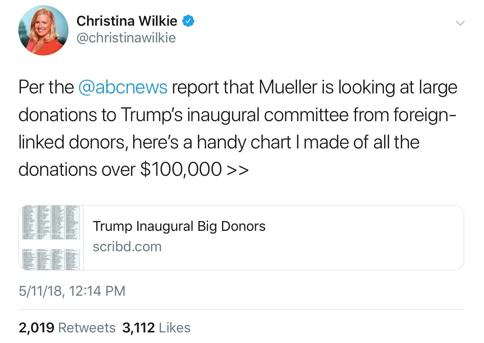Open the Trump Inaugural Big Donors title
Image resolution: width=484 pixels, height=343 pixels.
click(179, 226)
